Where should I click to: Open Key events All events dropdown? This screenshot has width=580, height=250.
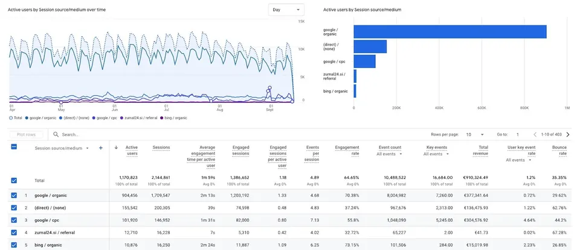[437, 154]
